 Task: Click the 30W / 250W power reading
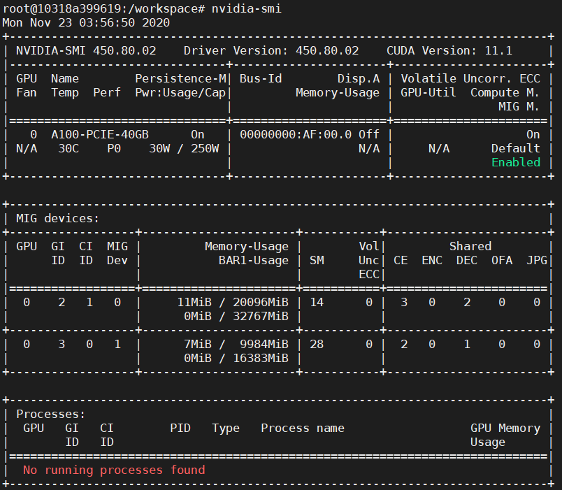click(184, 148)
